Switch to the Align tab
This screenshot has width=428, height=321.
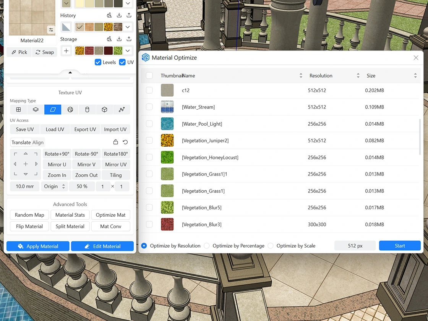[x=38, y=143]
